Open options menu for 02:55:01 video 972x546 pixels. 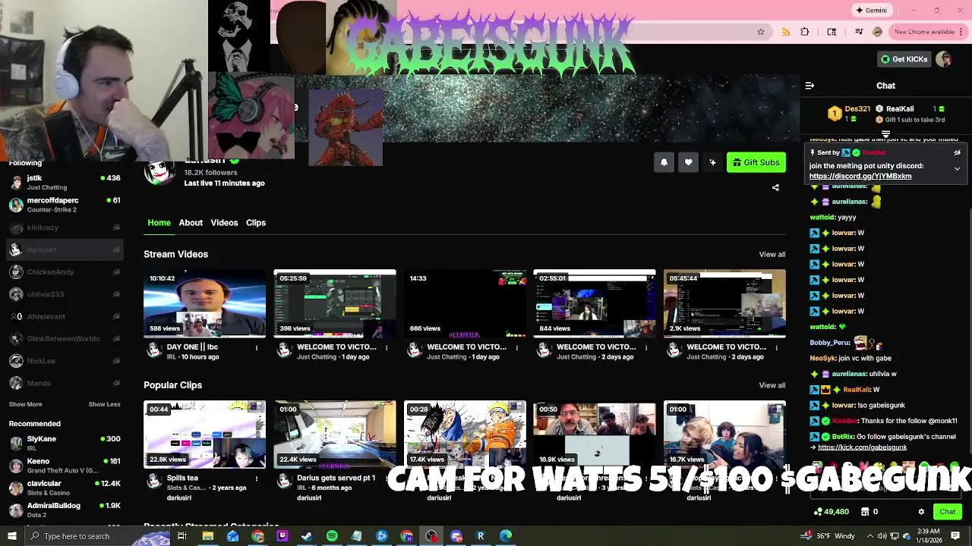pyautogui.click(x=646, y=347)
